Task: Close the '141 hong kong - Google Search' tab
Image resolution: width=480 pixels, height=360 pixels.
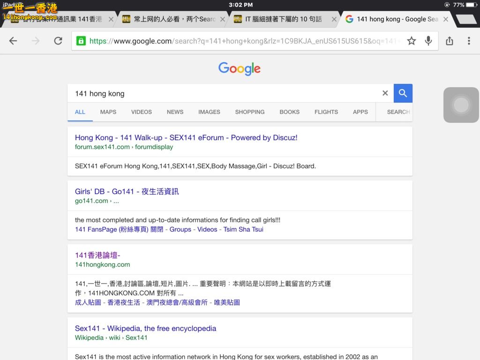Action: click(446, 19)
